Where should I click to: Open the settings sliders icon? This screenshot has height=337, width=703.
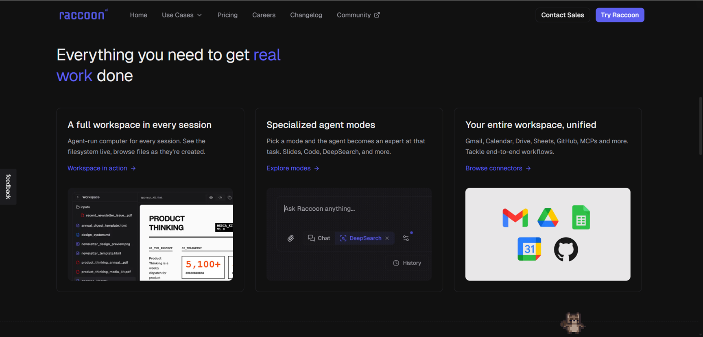pyautogui.click(x=406, y=238)
